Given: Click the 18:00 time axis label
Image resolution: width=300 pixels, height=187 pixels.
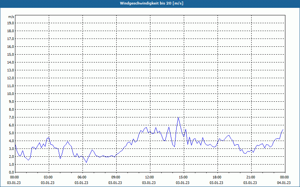Looking at the screenshot, I should click(217, 177).
